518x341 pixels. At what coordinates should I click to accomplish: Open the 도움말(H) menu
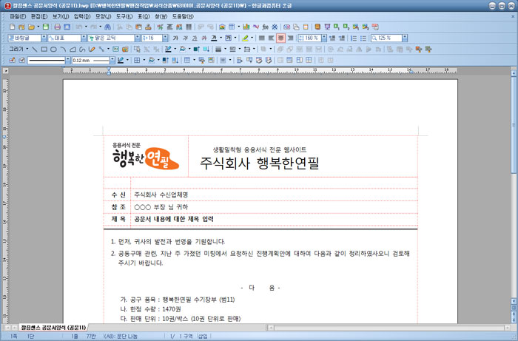pyautogui.click(x=183, y=16)
